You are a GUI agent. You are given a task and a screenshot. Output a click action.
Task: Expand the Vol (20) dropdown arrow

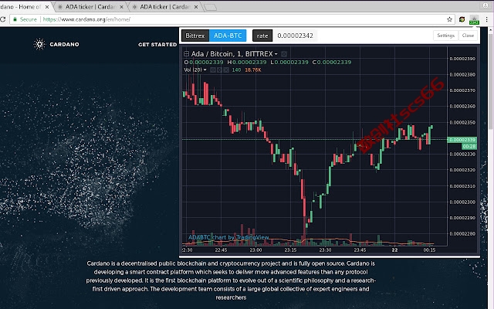click(x=205, y=70)
